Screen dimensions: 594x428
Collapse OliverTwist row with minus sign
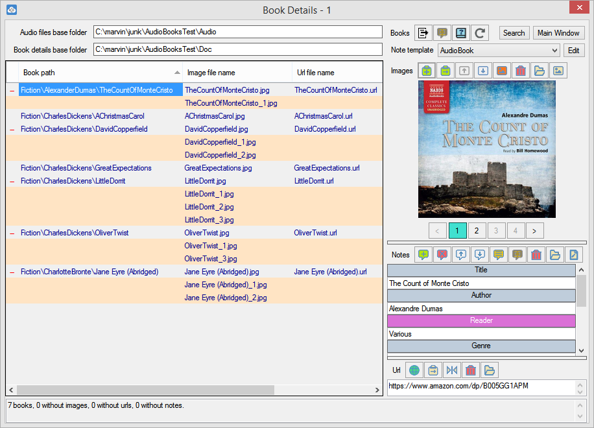(x=12, y=233)
